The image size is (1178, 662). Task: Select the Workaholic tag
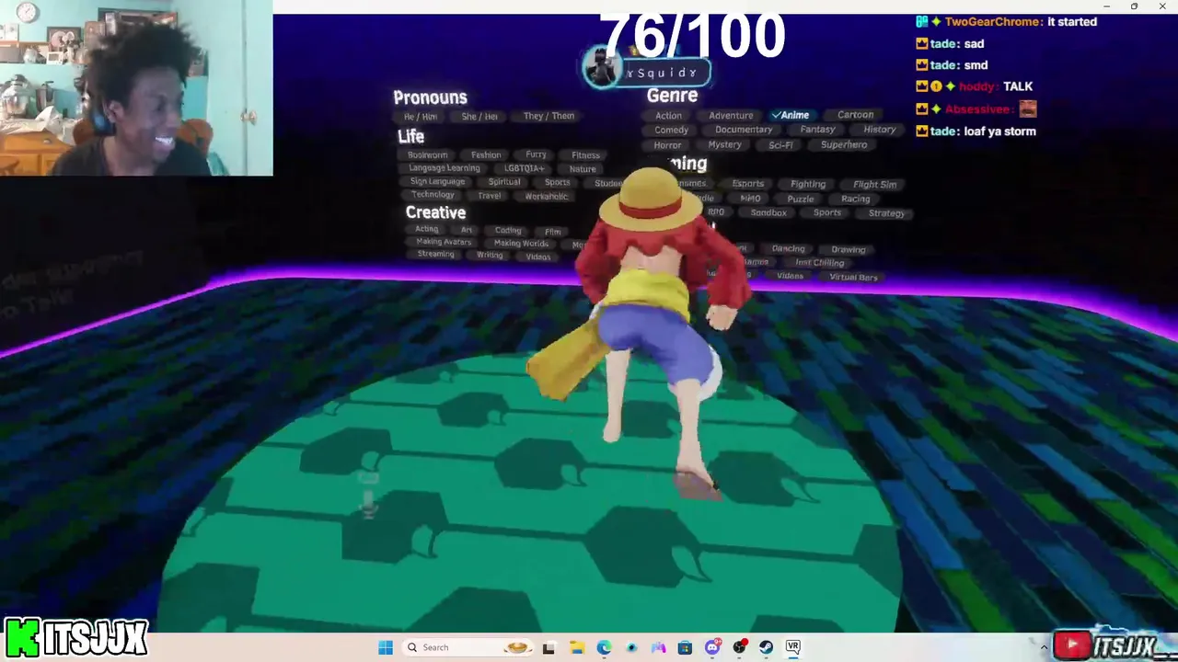pos(547,197)
